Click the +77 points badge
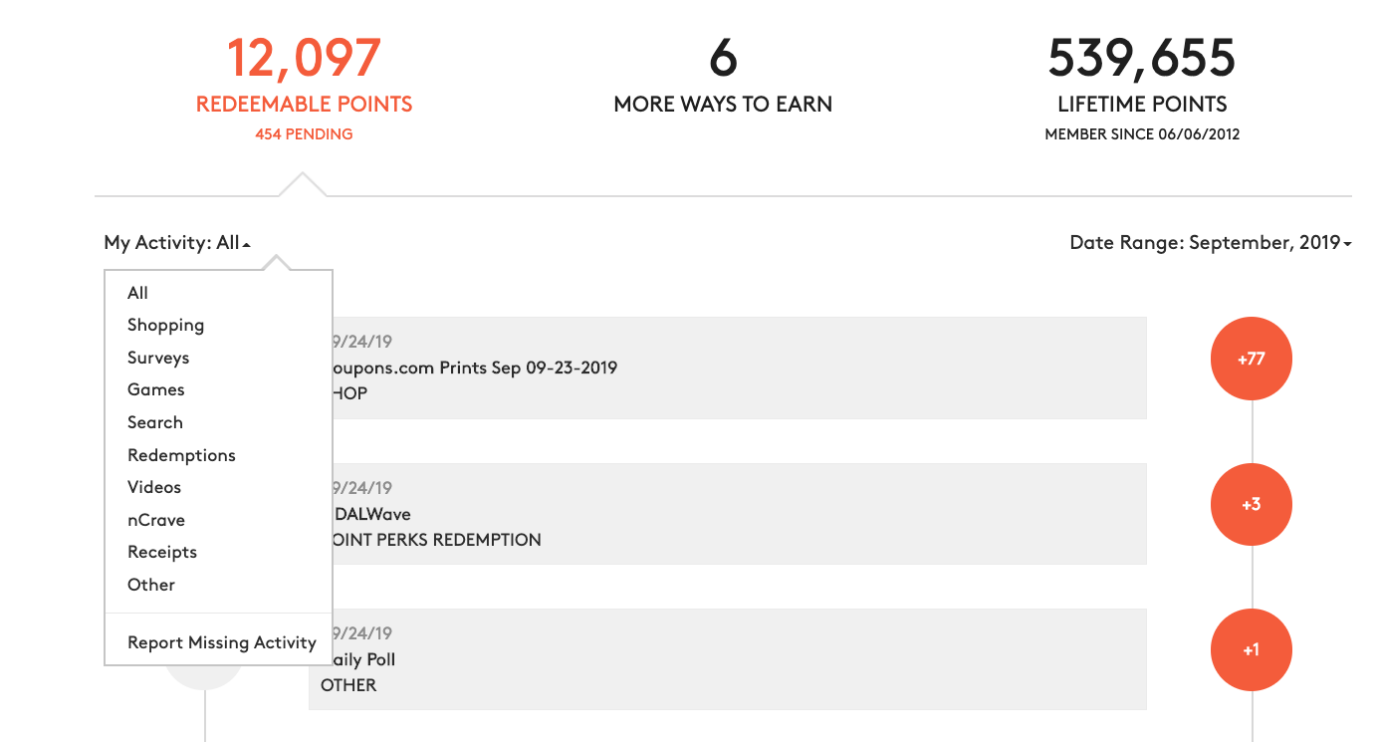This screenshot has width=1378, height=742. 1251,359
